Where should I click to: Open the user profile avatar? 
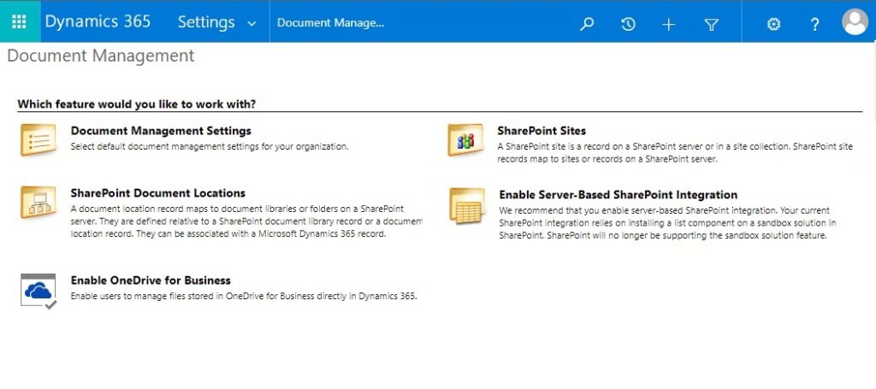(855, 21)
